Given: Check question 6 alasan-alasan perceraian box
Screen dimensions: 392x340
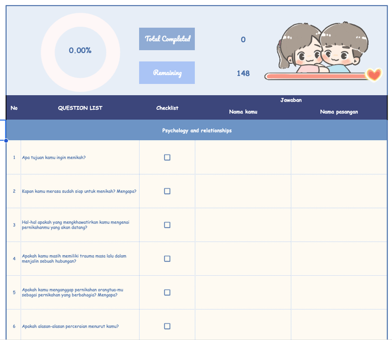Looking at the screenshot, I should pyautogui.click(x=167, y=326).
